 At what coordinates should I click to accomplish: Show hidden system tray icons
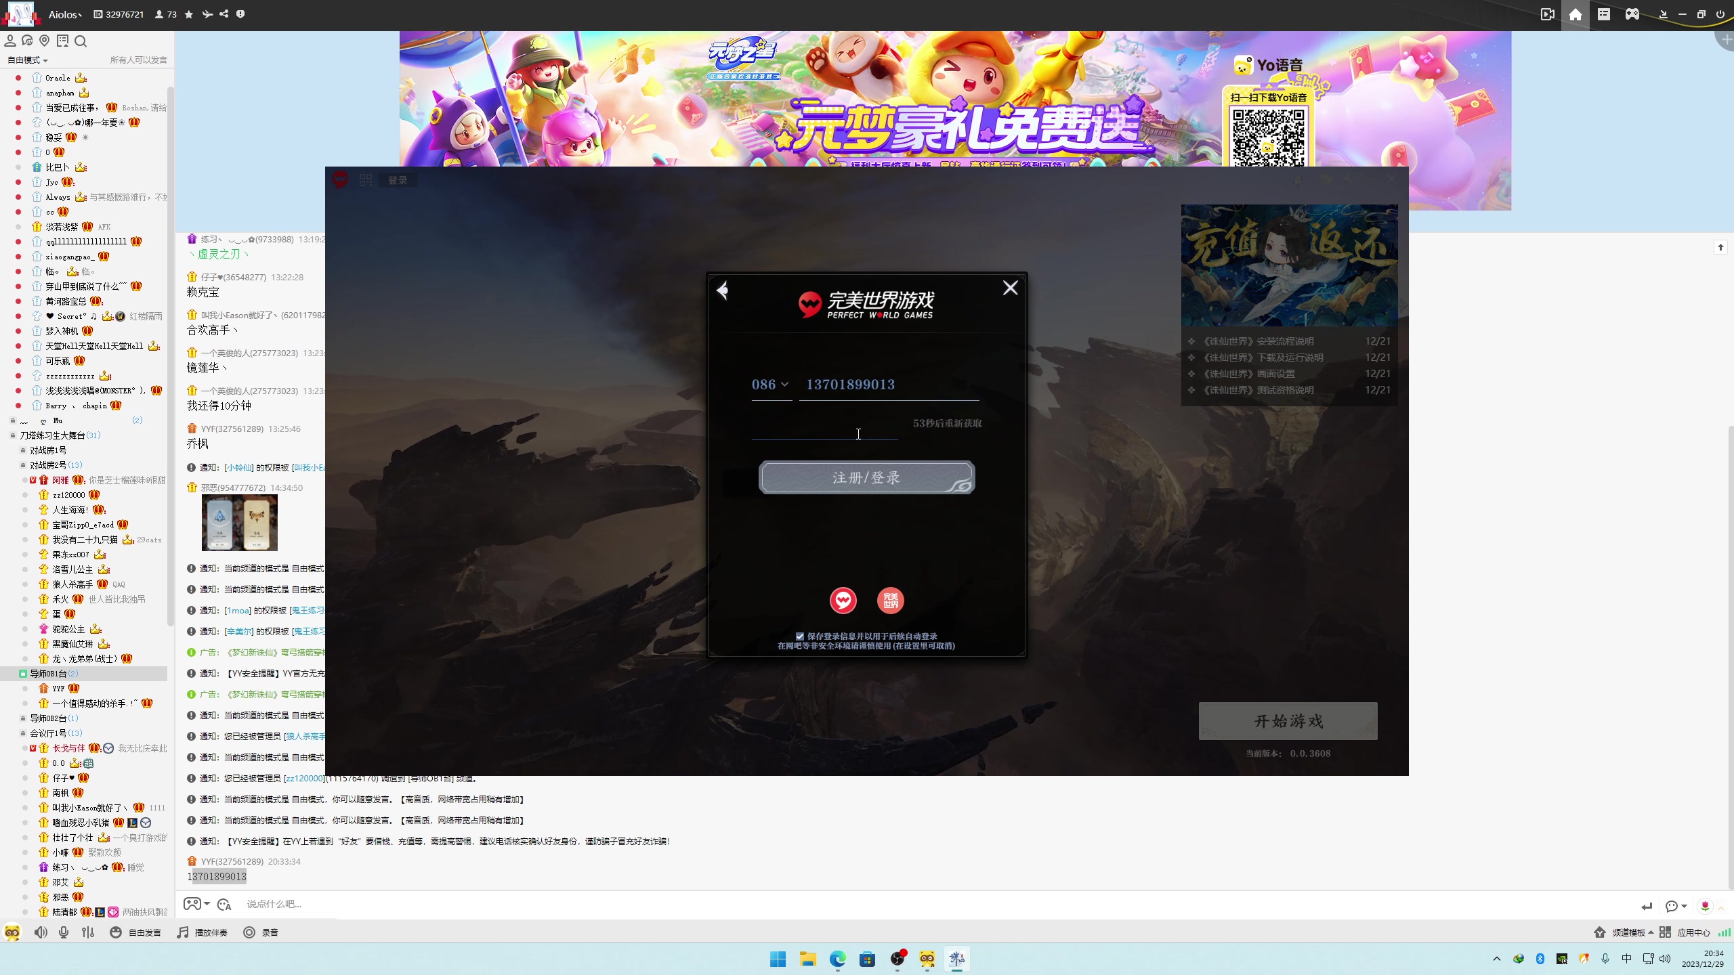click(x=1497, y=959)
